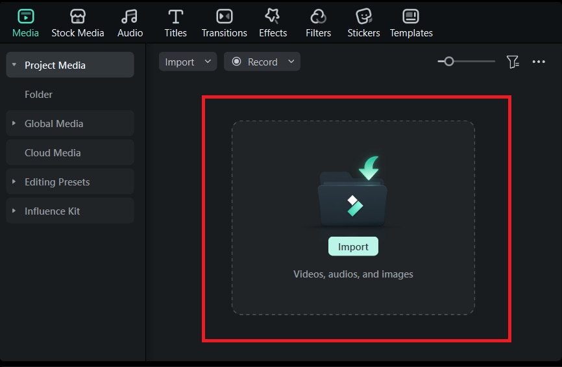The image size is (562, 367).
Task: Open the Templates icon
Action: (411, 16)
